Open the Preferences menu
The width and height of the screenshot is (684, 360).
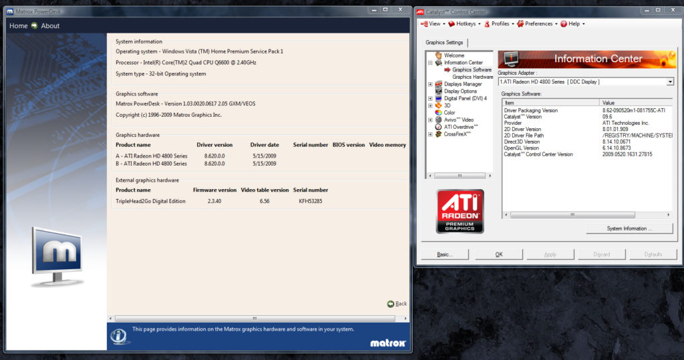tap(538, 24)
